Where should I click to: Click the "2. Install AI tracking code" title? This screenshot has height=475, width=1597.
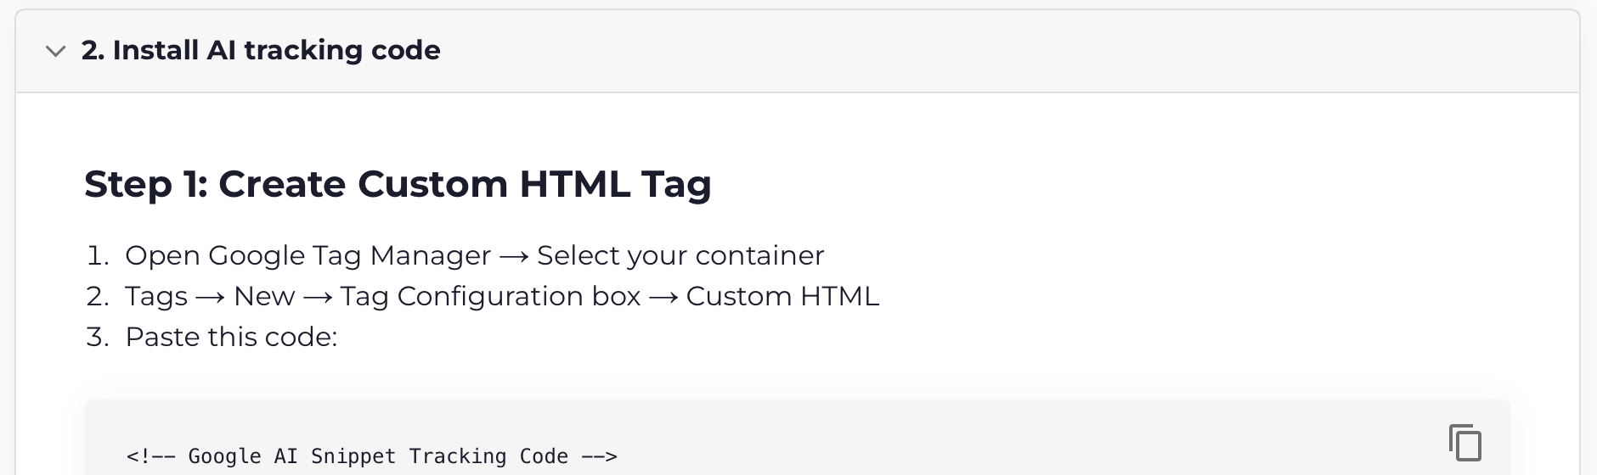coord(261,51)
